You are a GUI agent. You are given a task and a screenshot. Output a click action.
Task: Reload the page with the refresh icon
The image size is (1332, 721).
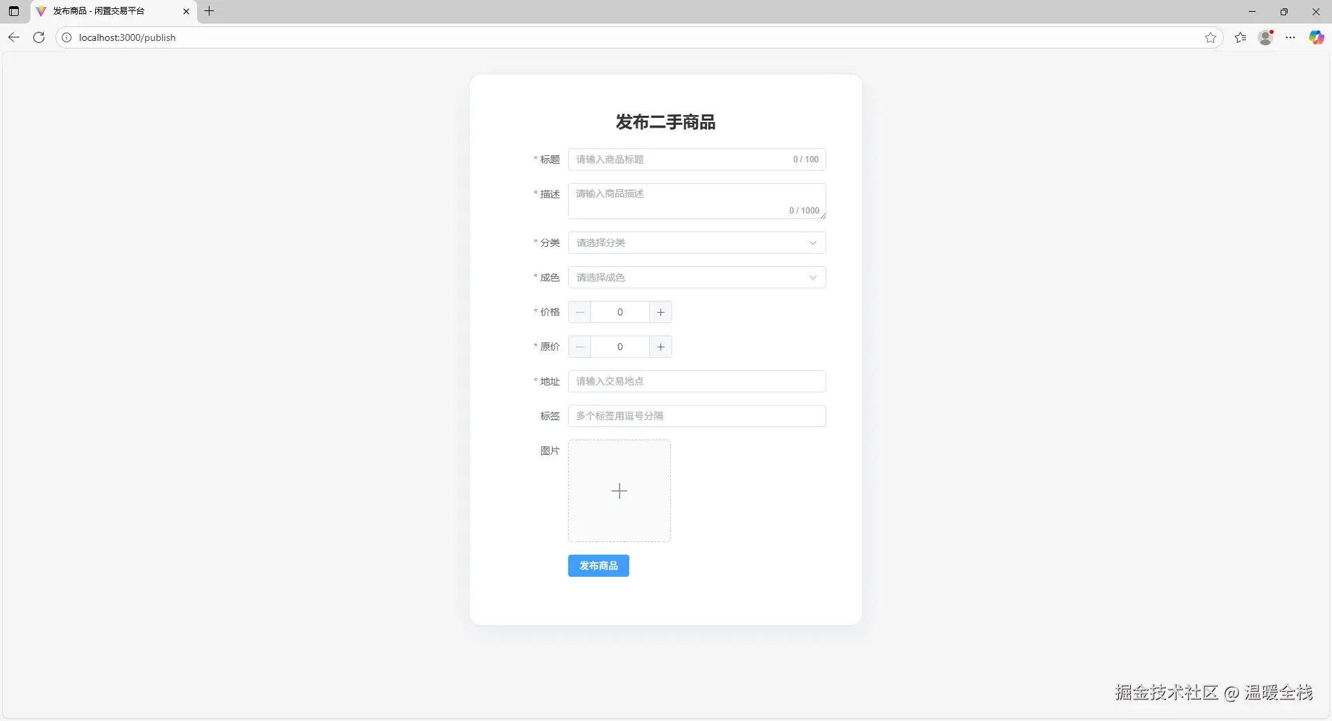[39, 37]
